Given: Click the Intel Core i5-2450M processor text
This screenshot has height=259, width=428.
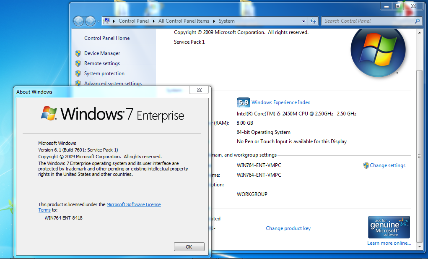Looking at the screenshot, I should [296, 114].
